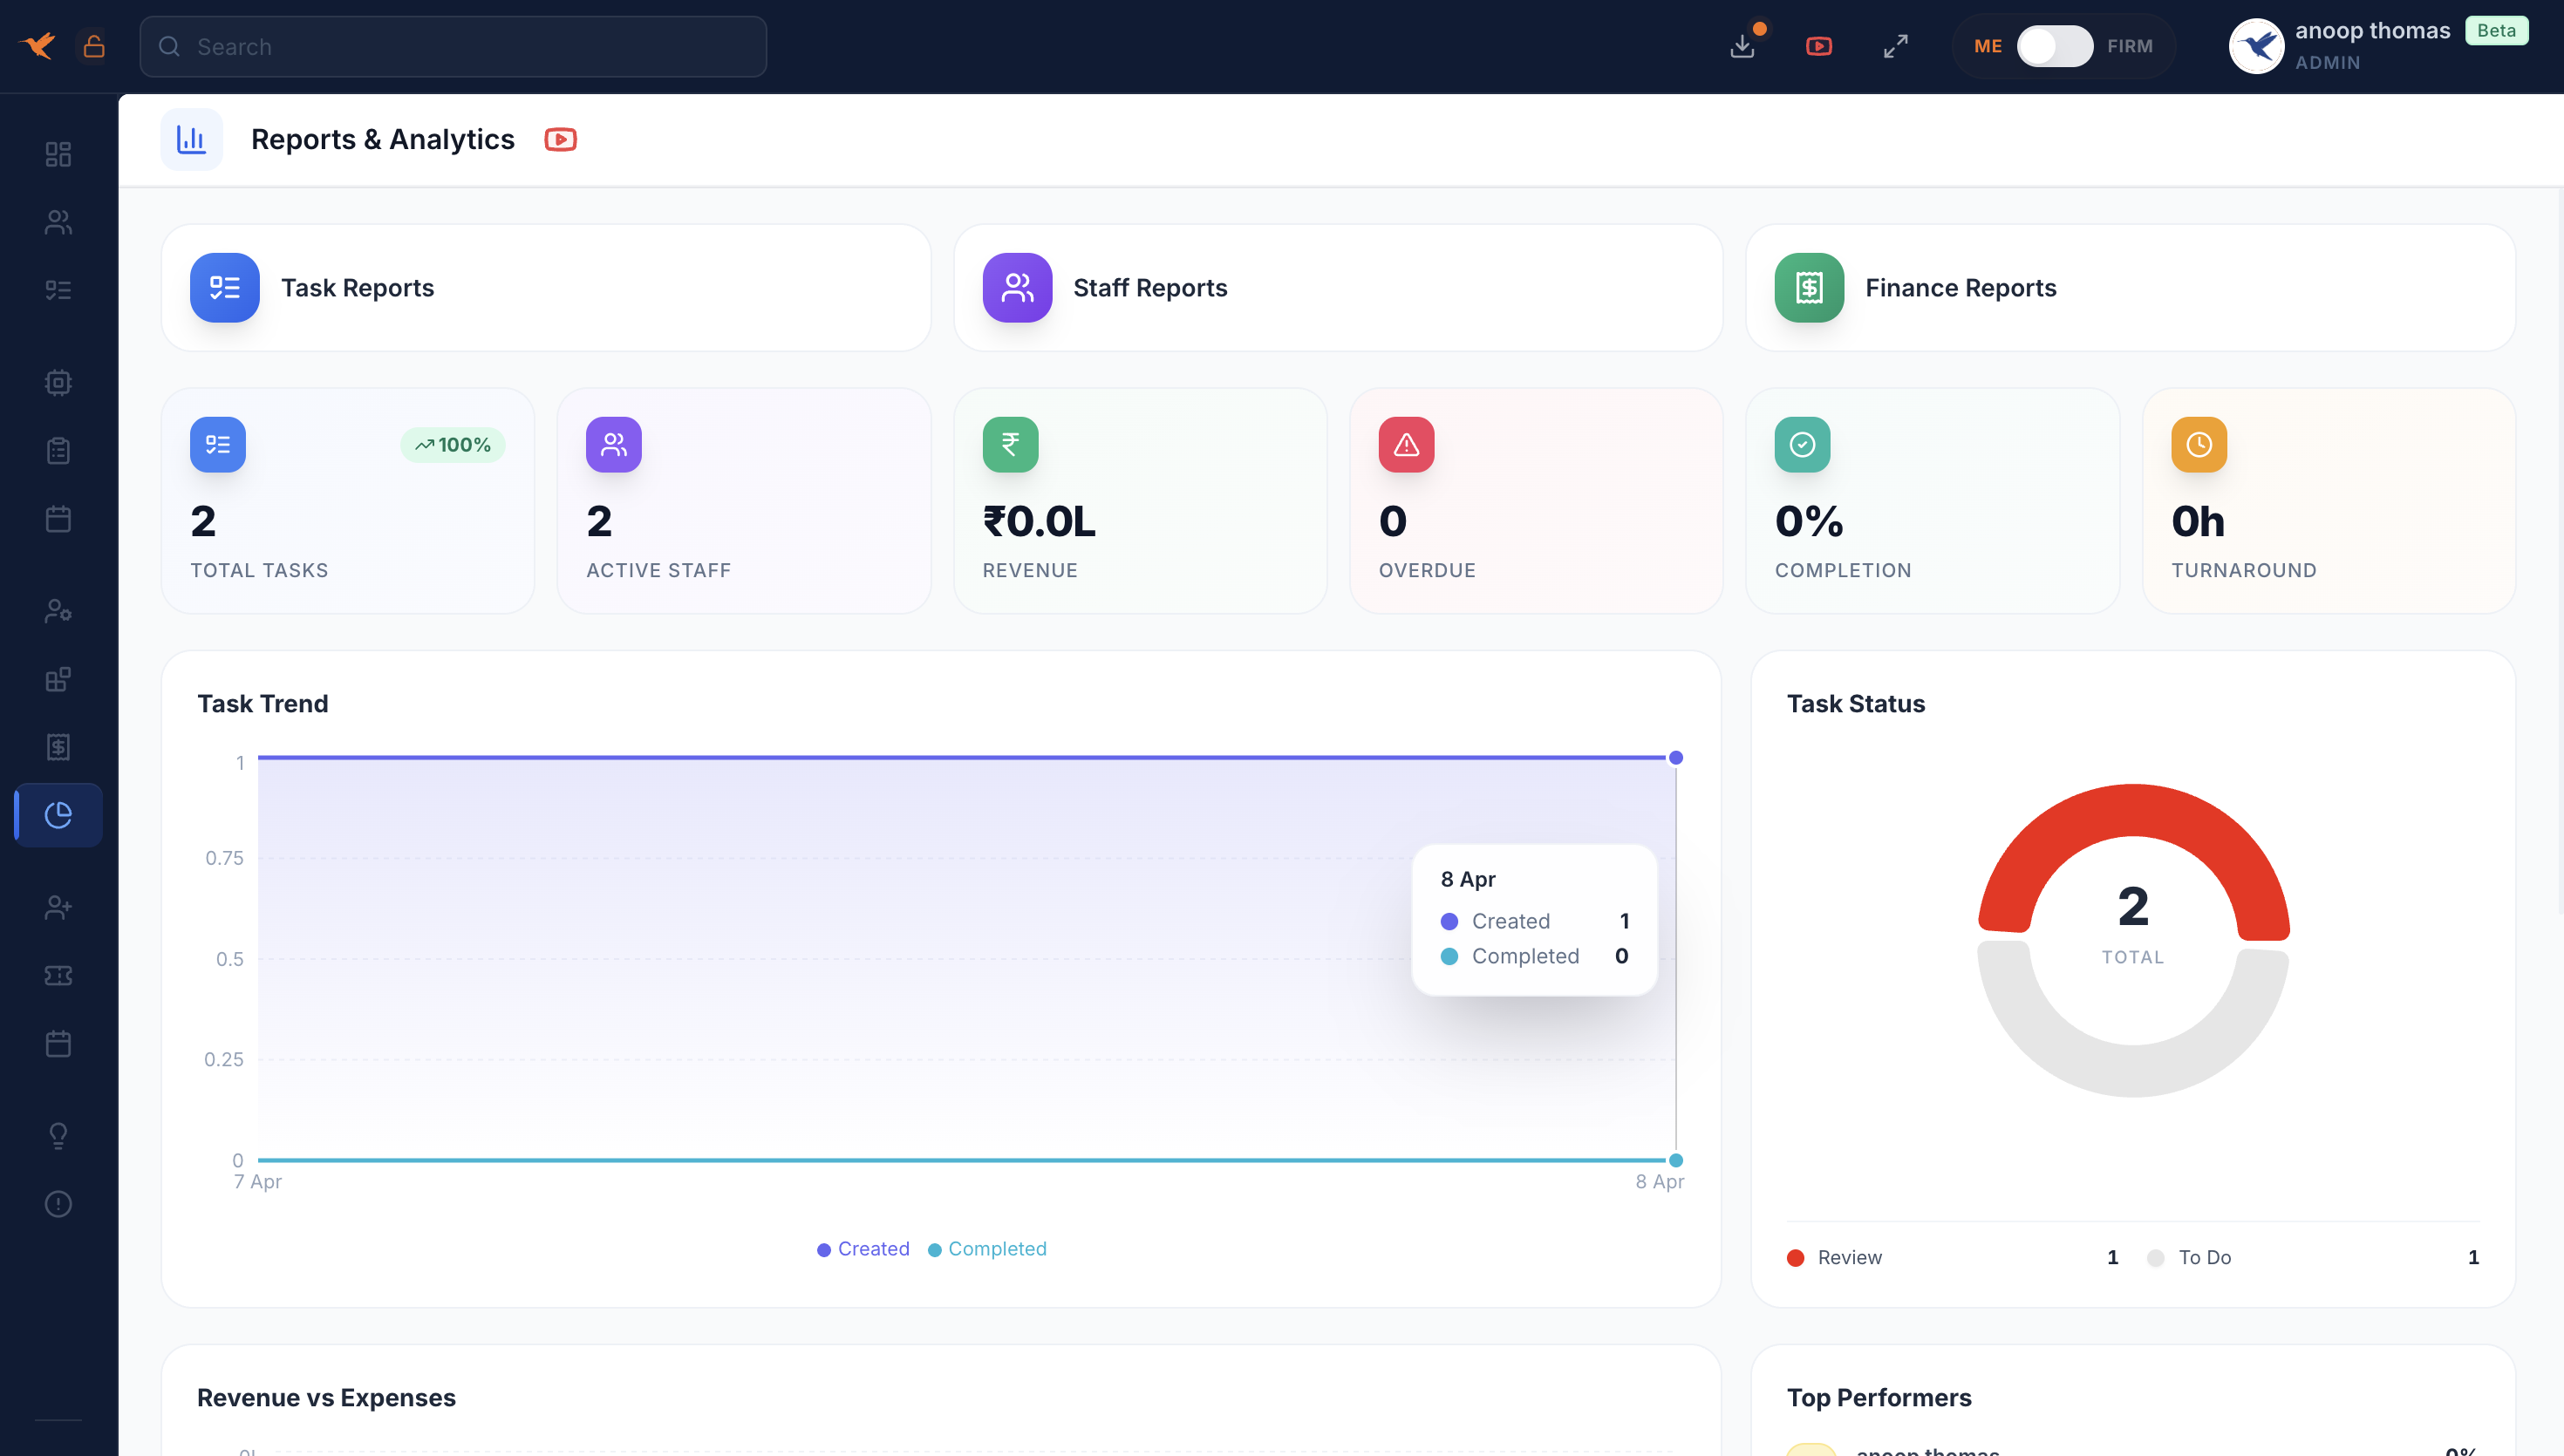2564x1456 pixels.
Task: Click the video icon beside Reports & Analytics
Action: pos(560,139)
